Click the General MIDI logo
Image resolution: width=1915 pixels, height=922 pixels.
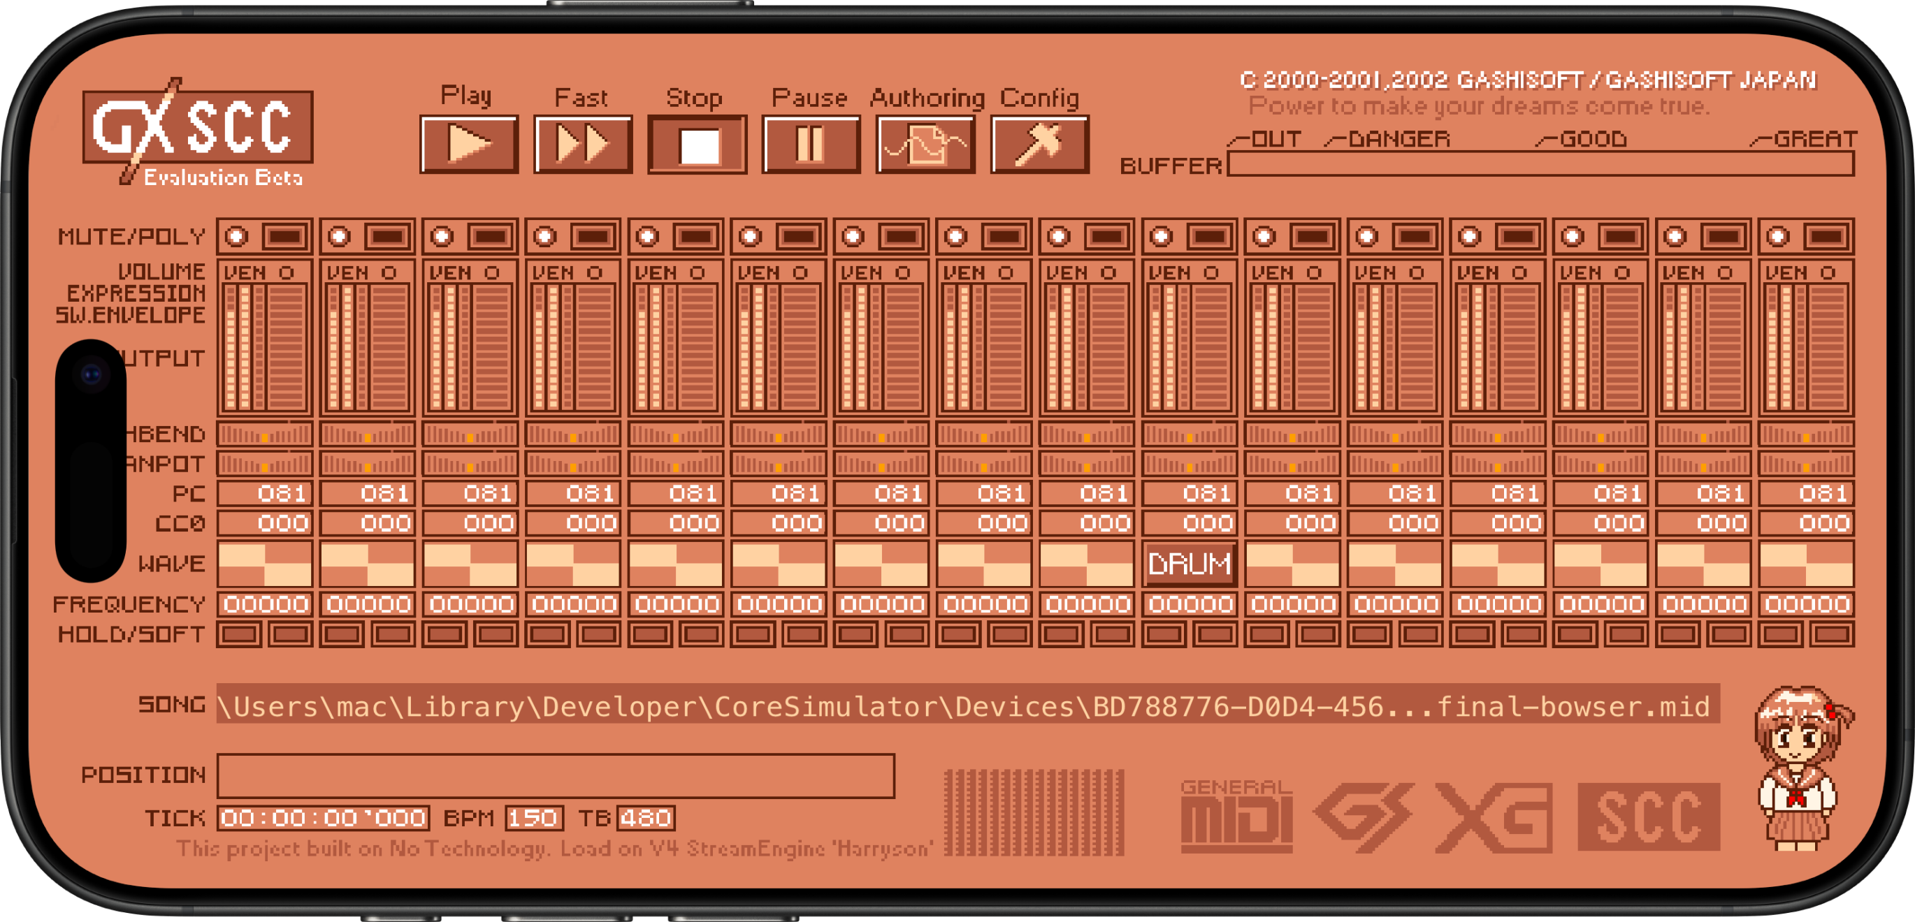click(1236, 815)
